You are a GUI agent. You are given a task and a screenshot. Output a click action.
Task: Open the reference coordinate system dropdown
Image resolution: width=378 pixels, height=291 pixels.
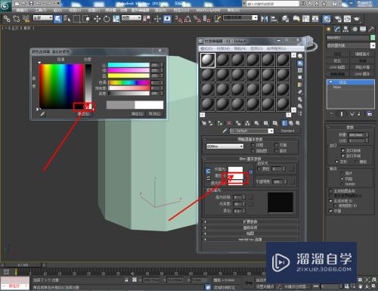point(132,18)
